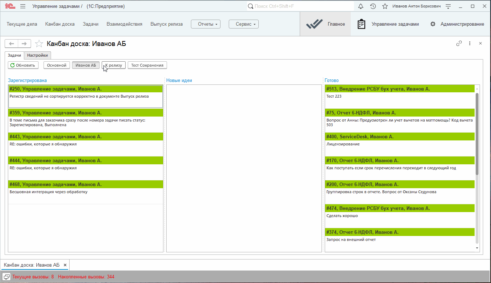Screen dimensions: 491x283
Task: Switch to the Задачи tab
Action: [x=15, y=55]
